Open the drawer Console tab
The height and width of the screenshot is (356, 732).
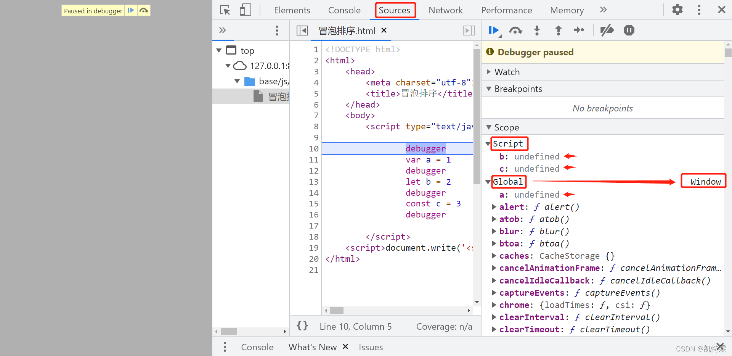pyautogui.click(x=257, y=347)
